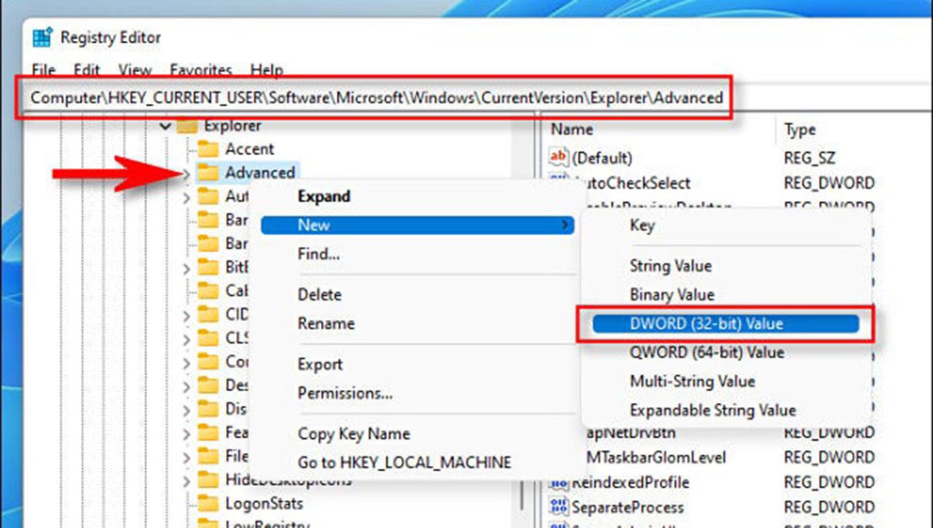
Task: Click the LogonStats key label
Action: [x=264, y=504]
